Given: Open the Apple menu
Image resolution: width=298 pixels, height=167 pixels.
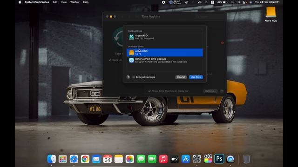Looking at the screenshot, I should click(20, 2).
